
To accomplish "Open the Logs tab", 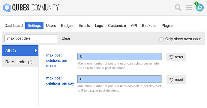I will tap(99, 25).
